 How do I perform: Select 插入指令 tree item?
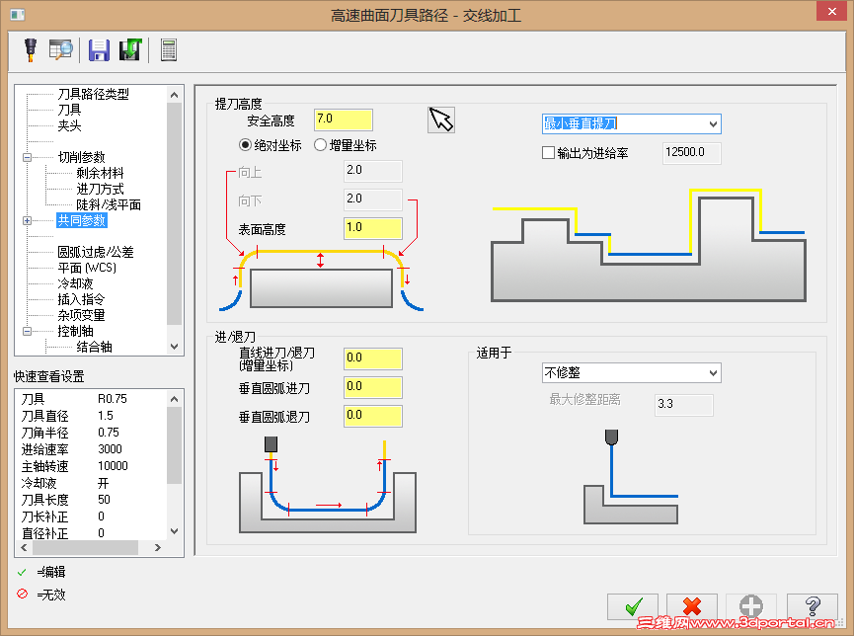click(x=81, y=300)
